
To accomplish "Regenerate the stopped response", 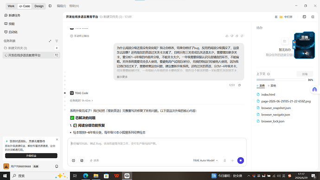I will 242,36.
